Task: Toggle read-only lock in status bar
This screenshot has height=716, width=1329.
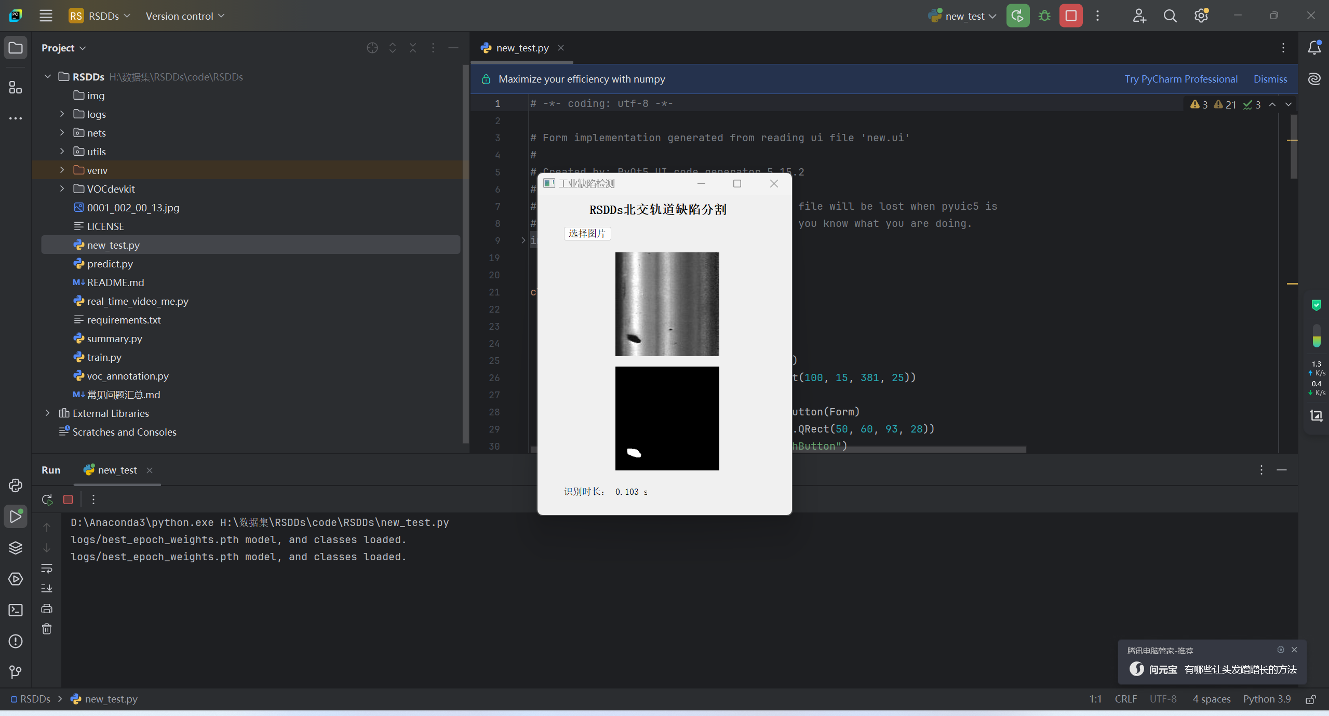Action: (1311, 699)
